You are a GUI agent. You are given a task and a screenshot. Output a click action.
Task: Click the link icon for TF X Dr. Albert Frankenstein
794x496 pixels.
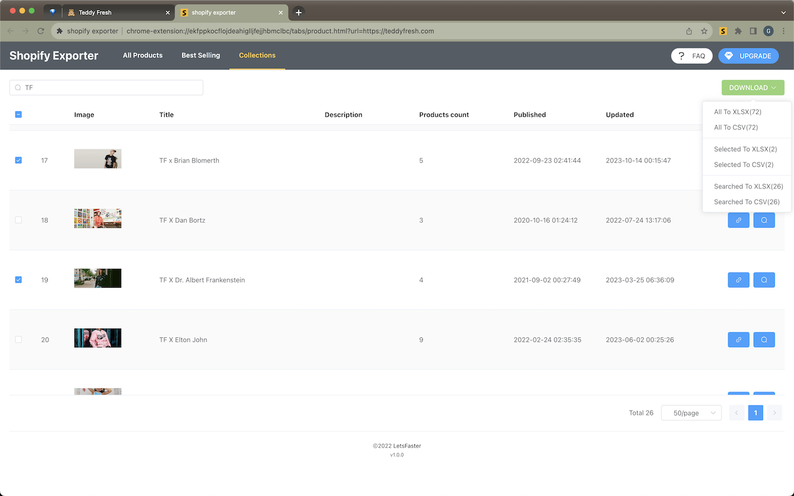click(738, 280)
